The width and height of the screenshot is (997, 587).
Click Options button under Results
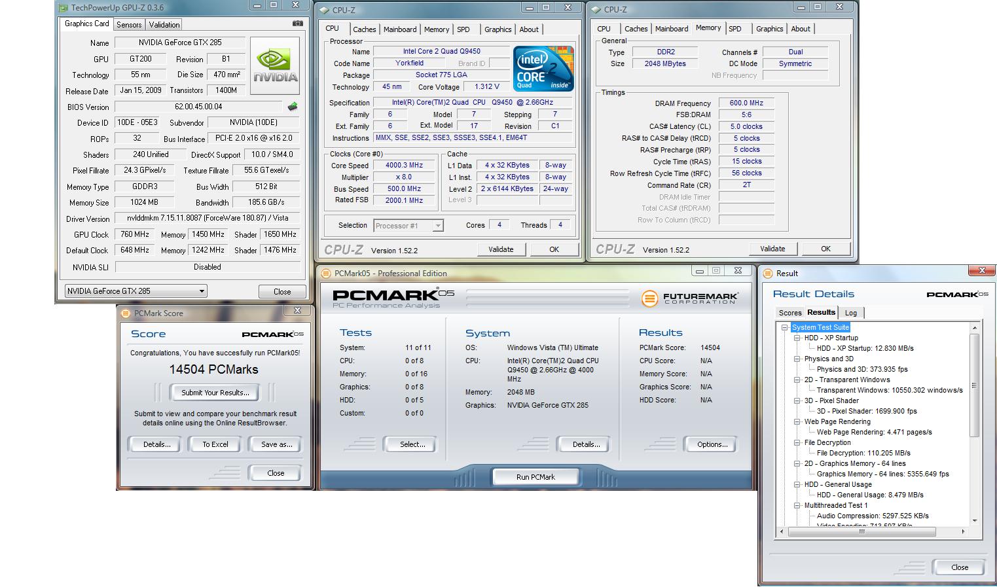pyautogui.click(x=712, y=444)
